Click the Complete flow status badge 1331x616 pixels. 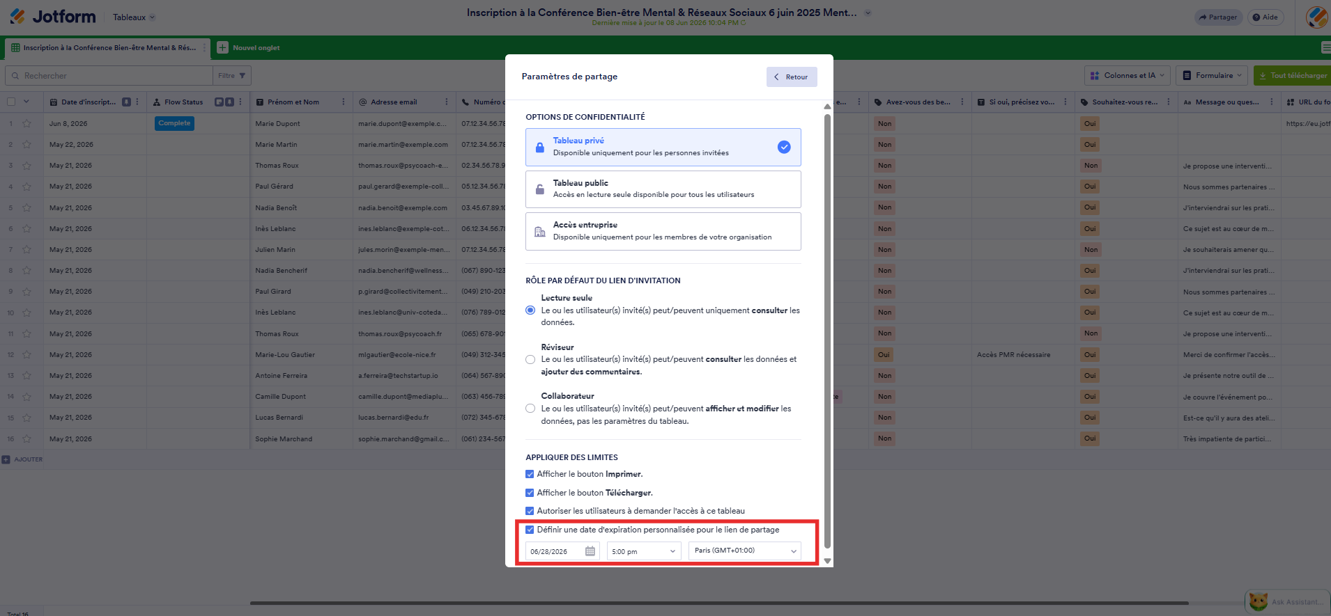(174, 123)
